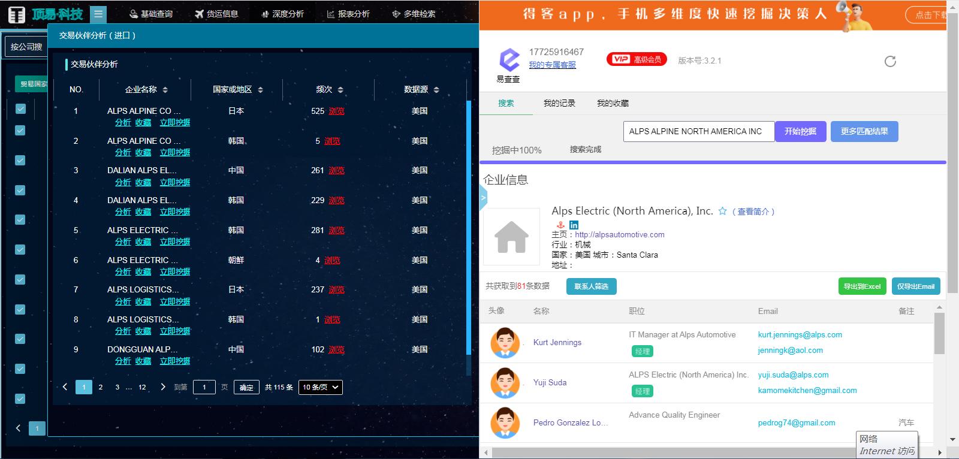
Task: Click the star icon next to Alps Electric
Action: pos(722,211)
